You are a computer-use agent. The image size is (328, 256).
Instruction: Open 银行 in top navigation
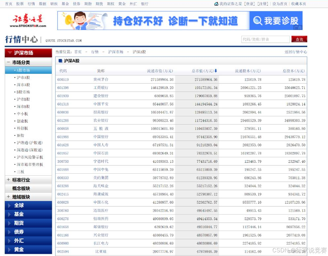[145, 4]
